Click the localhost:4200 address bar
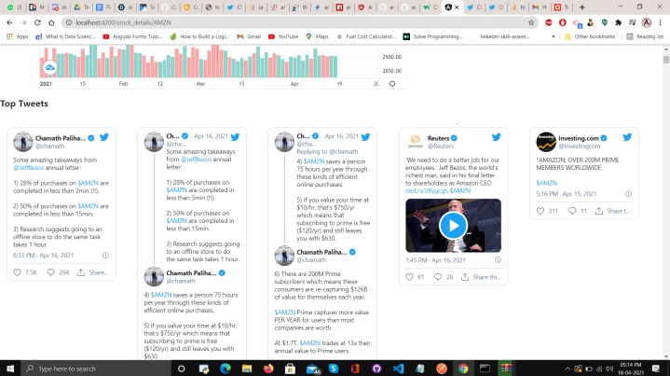 [299, 22]
